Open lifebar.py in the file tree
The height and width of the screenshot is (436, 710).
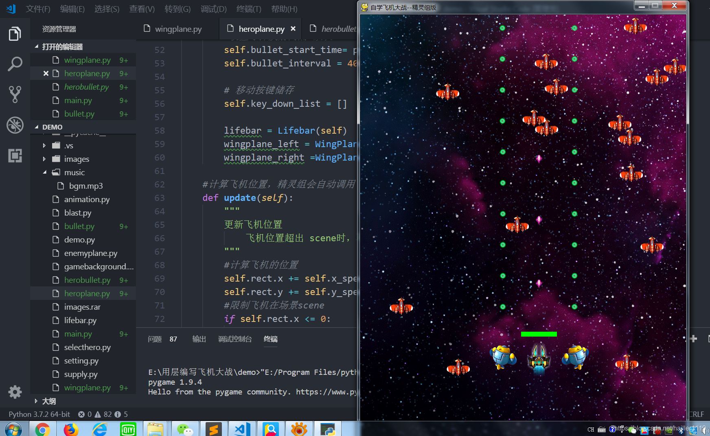coord(80,320)
